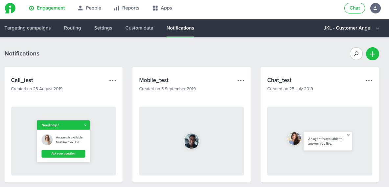Open Chat_test three-dot options menu
389x187 pixels.
pos(369,80)
